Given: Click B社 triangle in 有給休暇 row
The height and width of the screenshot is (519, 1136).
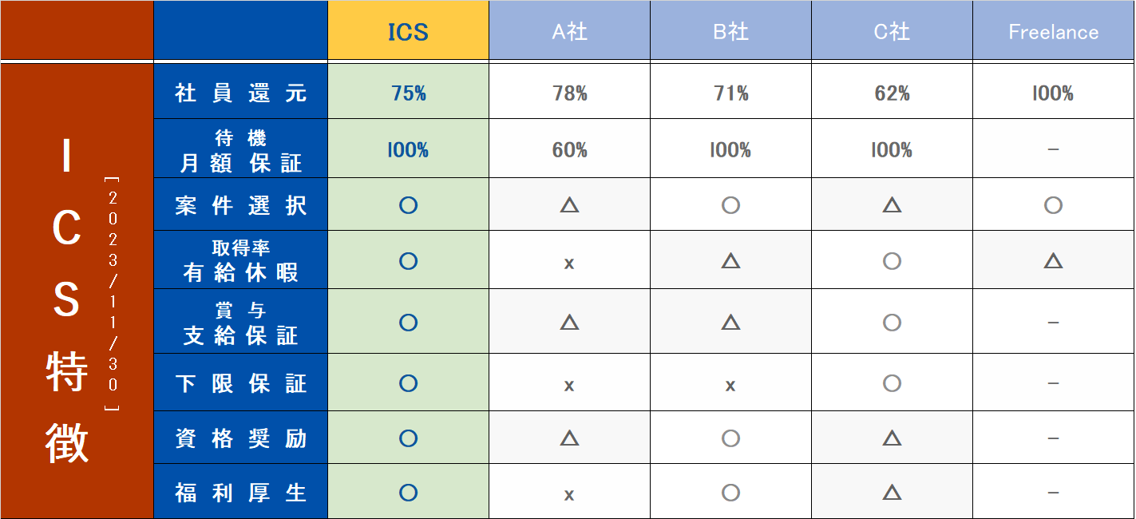Looking at the screenshot, I should point(730,261).
